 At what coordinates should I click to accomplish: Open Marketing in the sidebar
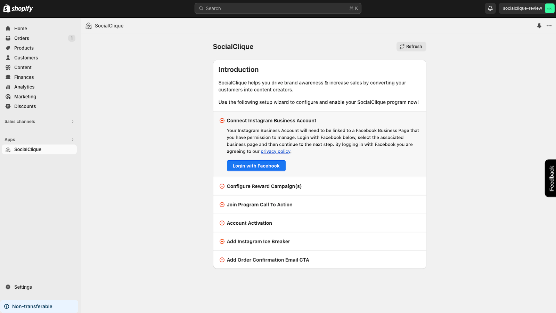(x=39, y=97)
